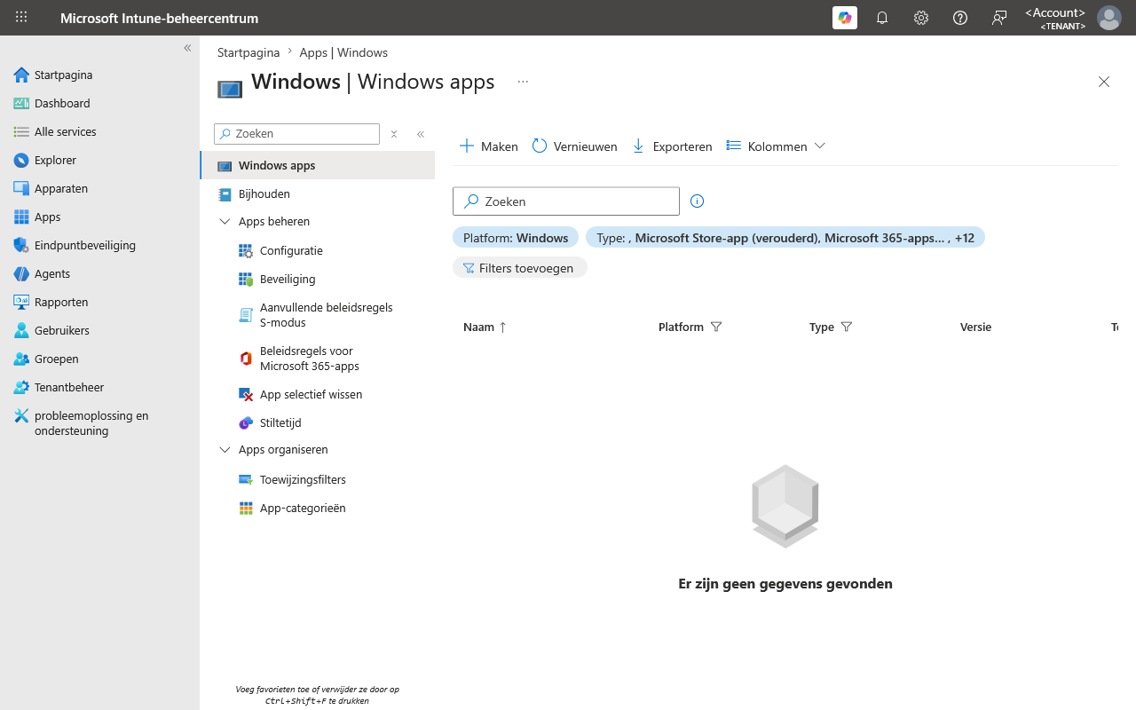Click the Versie column header

[975, 327]
